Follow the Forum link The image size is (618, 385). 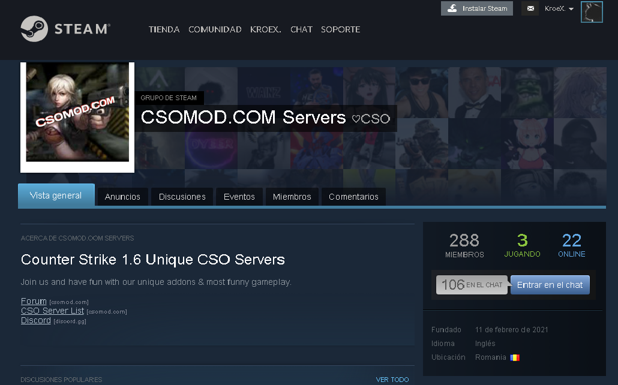coord(34,301)
